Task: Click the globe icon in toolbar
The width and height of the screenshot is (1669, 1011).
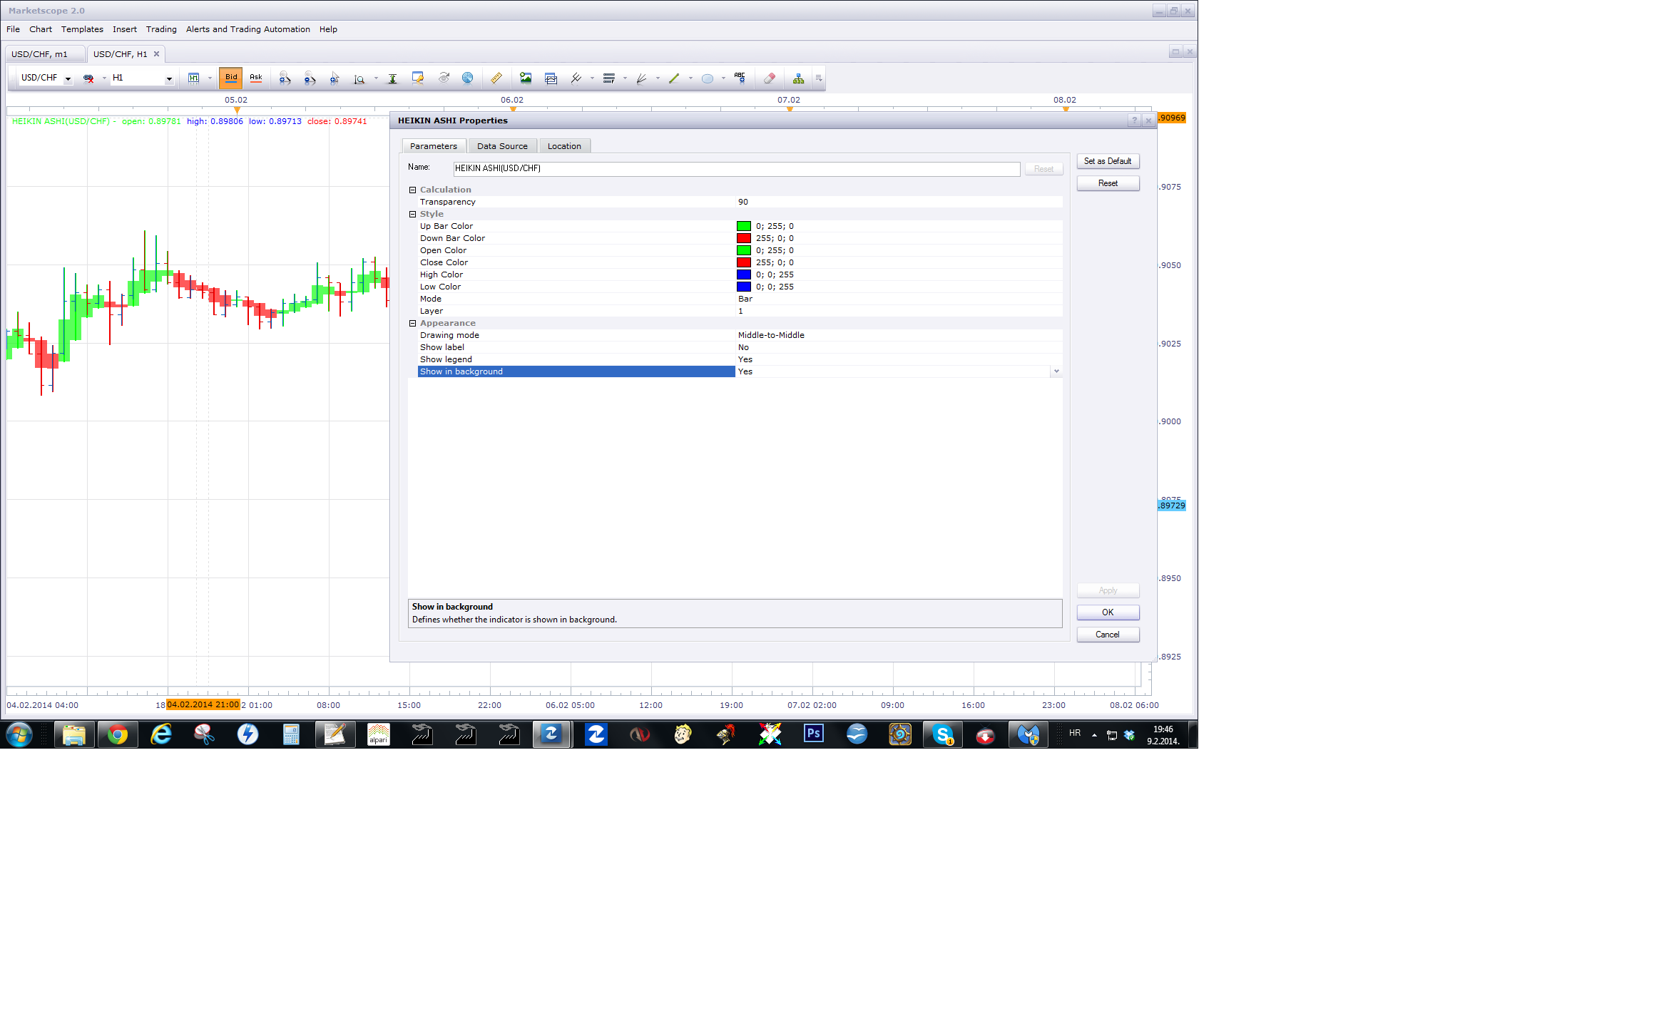Action: (x=467, y=78)
